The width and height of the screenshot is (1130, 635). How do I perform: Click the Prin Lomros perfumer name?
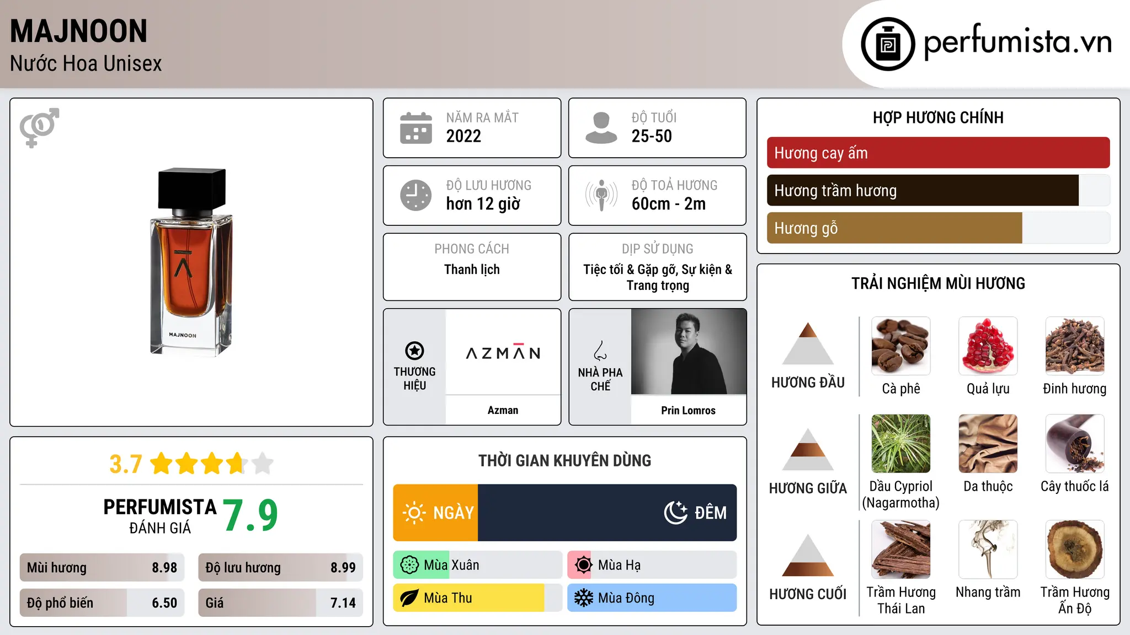[688, 410]
